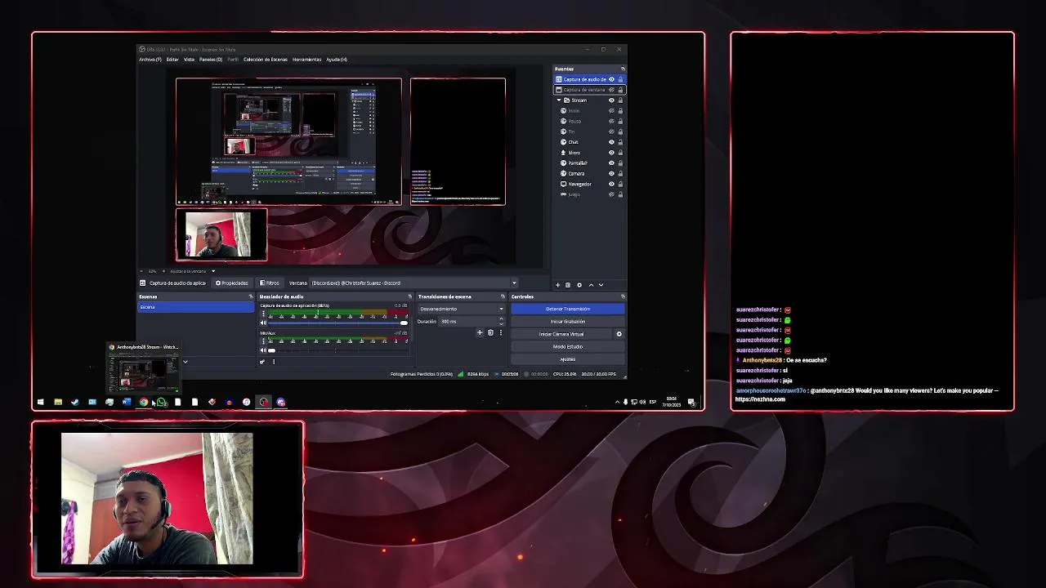Click Iniciar Grabación
The height and width of the screenshot is (588, 1046).
click(568, 321)
